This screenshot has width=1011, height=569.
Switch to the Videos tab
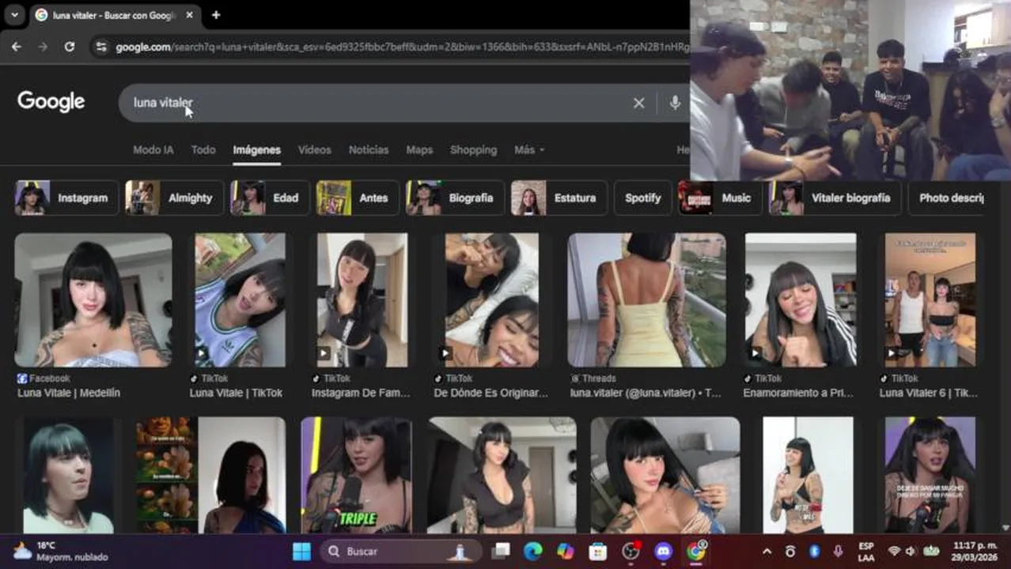point(315,149)
